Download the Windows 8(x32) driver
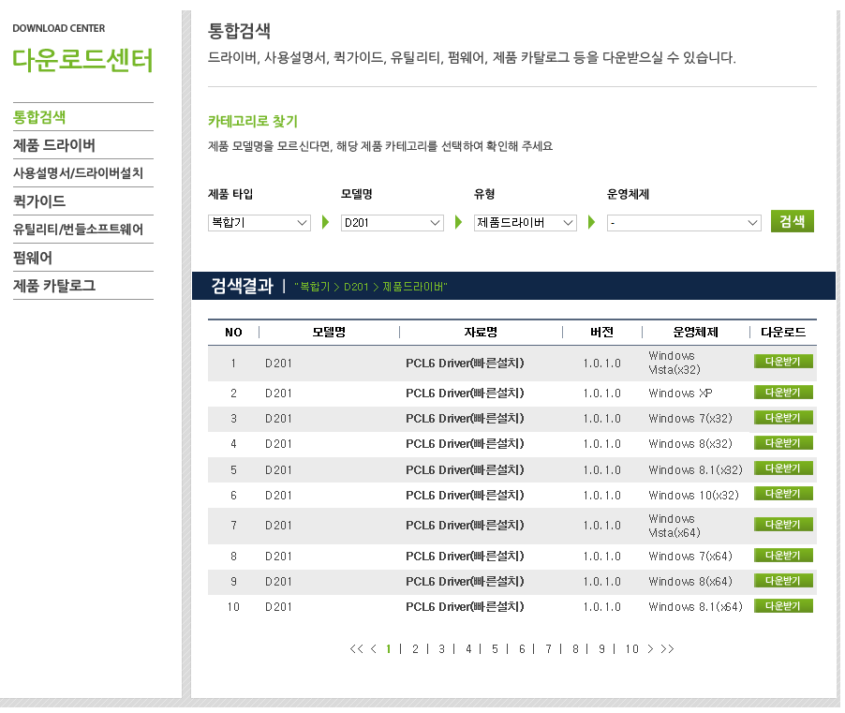 tap(783, 443)
